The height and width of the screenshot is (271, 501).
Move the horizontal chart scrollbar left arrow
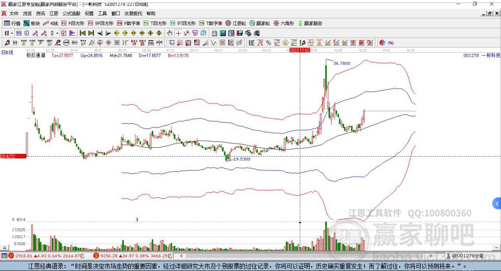(x=181, y=256)
